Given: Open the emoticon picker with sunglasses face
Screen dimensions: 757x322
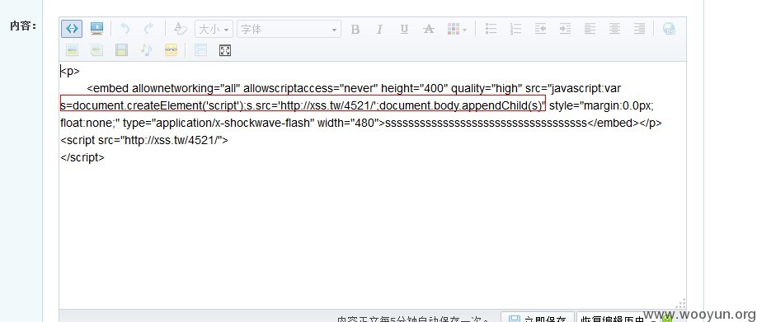Looking at the screenshot, I should pyautogui.click(x=171, y=49).
